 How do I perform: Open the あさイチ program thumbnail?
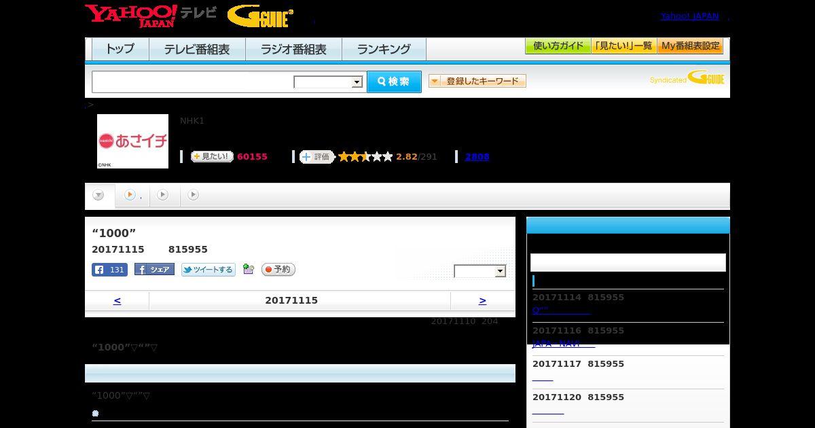[132, 141]
